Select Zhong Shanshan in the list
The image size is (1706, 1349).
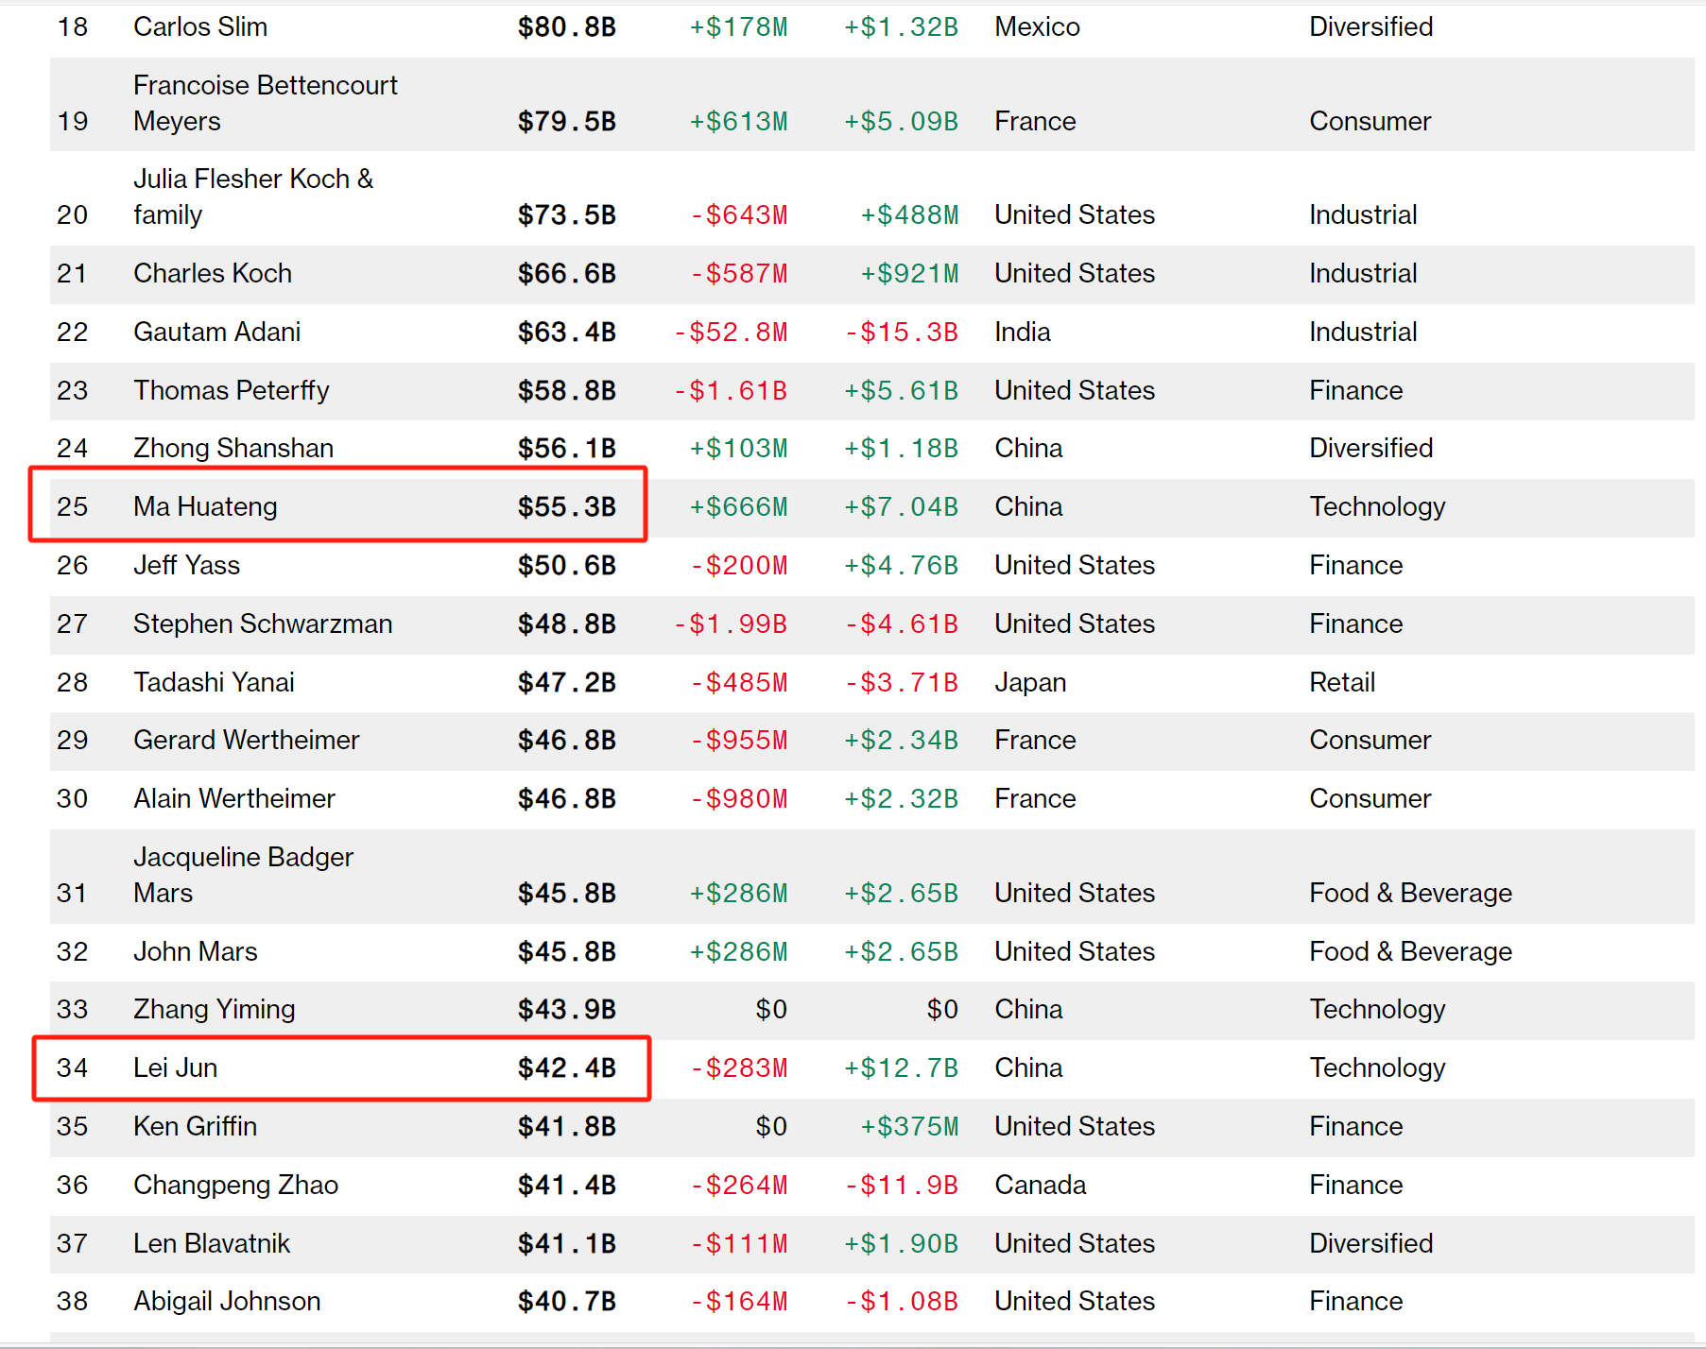(233, 449)
